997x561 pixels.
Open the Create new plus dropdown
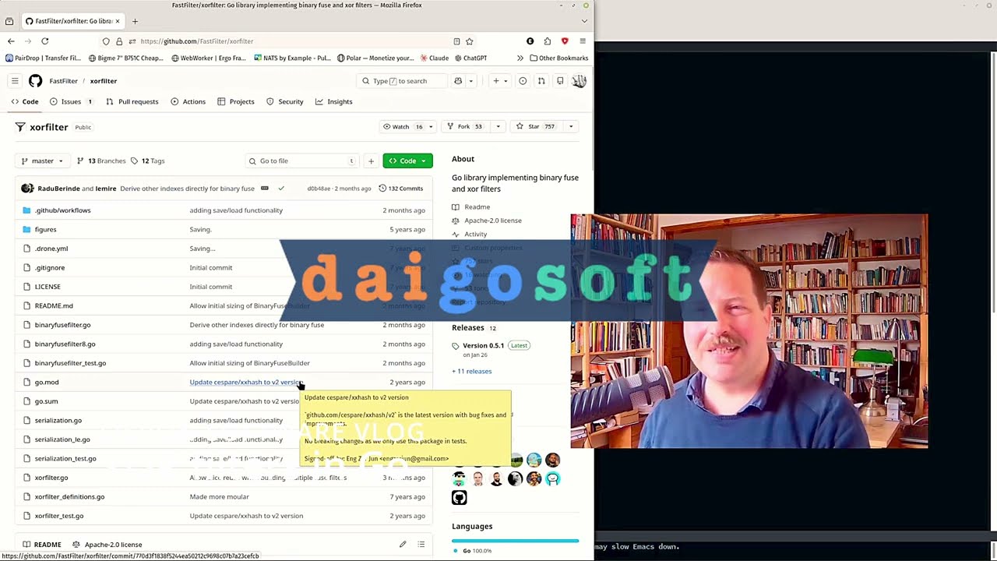click(499, 81)
